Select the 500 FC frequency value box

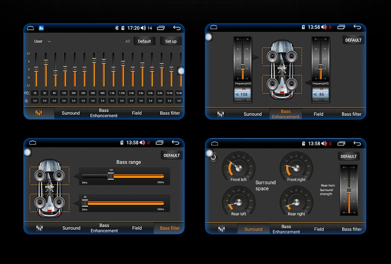point(93,93)
